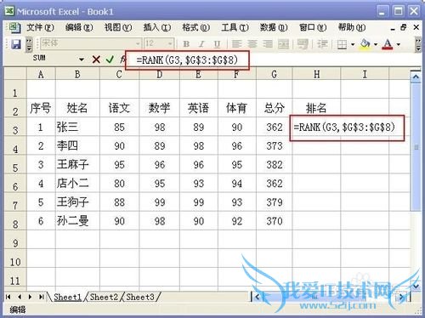
Task: Click Excel application icon in title bar
Action: 9,11
